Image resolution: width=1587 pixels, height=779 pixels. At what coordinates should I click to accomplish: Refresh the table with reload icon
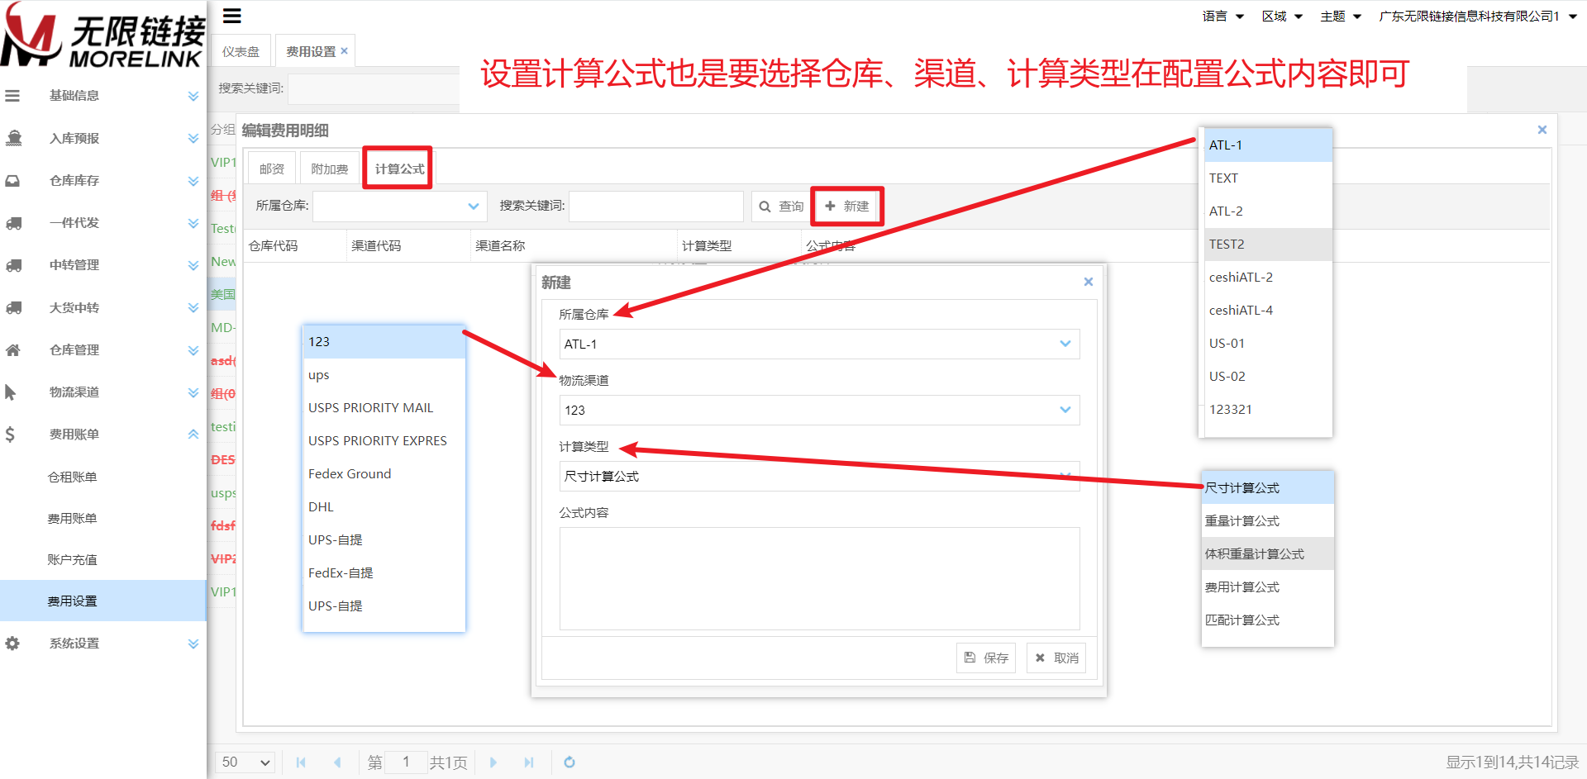point(570,762)
